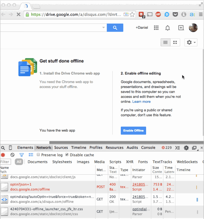Viewport: 204px width, 219px height.
Task: Click the DevTools inspect element magnifier
Action: click(3, 148)
